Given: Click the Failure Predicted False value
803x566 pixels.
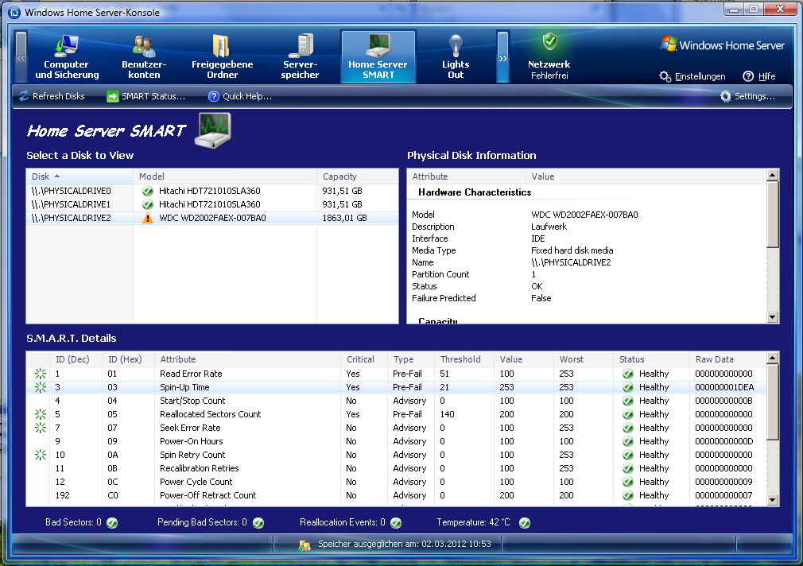Looking at the screenshot, I should (541, 298).
